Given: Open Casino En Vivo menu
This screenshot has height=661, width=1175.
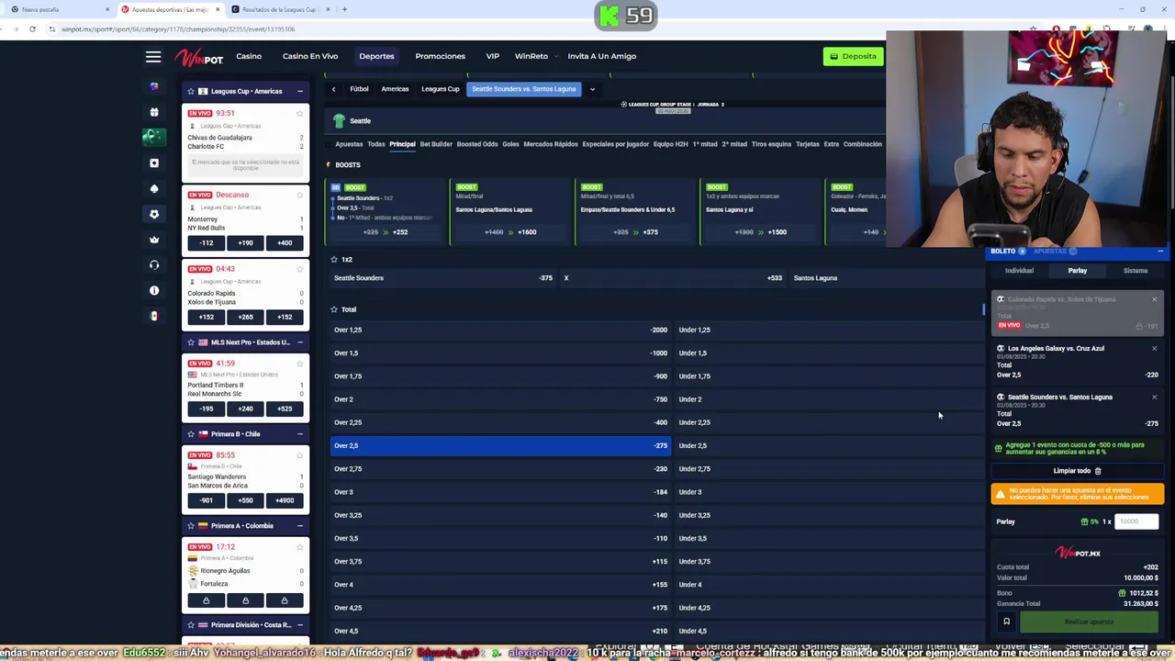Looking at the screenshot, I should pyautogui.click(x=310, y=56).
